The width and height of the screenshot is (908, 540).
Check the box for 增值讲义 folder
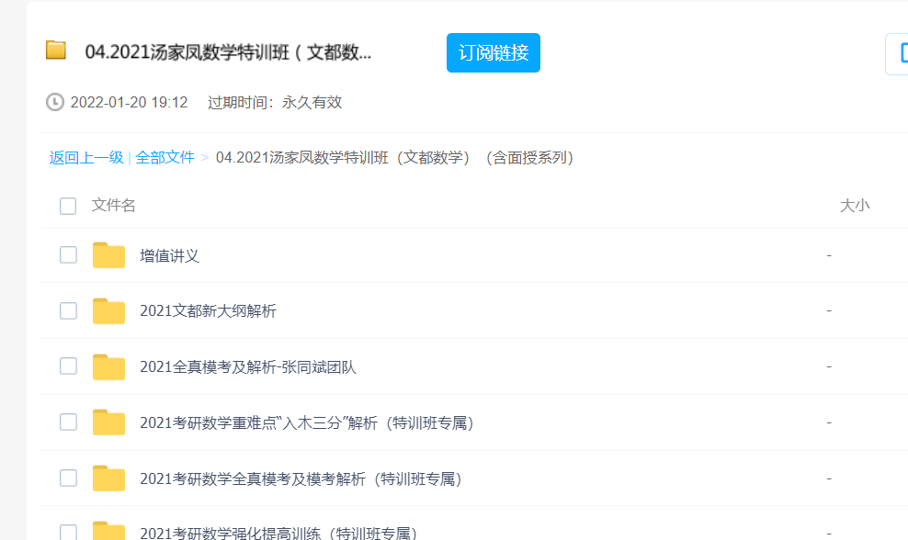coord(68,254)
